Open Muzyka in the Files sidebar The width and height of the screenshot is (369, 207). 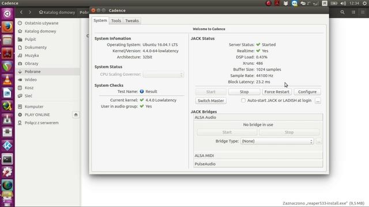click(x=48, y=55)
